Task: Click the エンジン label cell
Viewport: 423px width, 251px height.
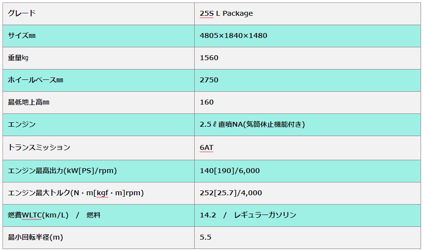Action: [x=22, y=124]
